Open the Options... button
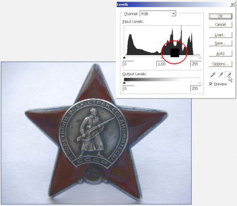This screenshot has width=237, height=206. [221, 64]
